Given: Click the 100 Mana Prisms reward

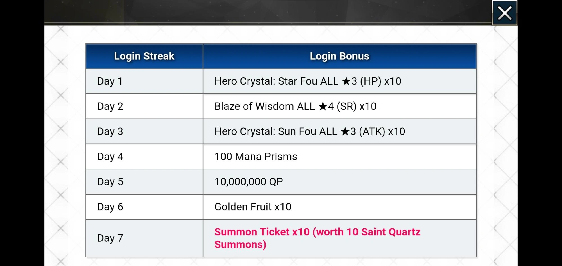Looking at the screenshot, I should click(256, 156).
